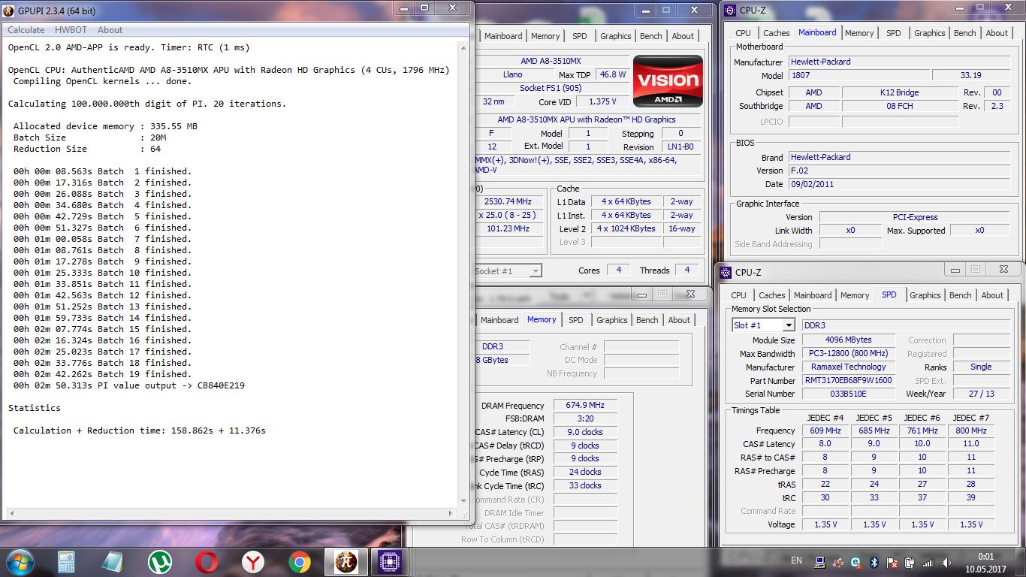Click the GPUPI title bar icon
1026x577 pixels.
9,11
